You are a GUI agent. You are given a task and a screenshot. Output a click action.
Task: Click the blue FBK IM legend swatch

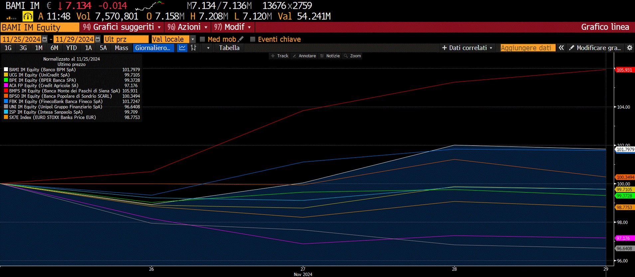[6, 101]
